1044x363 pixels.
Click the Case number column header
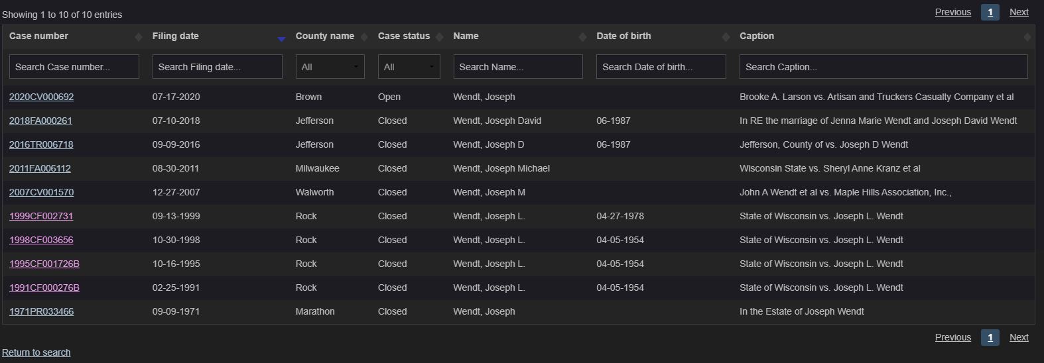pos(38,36)
